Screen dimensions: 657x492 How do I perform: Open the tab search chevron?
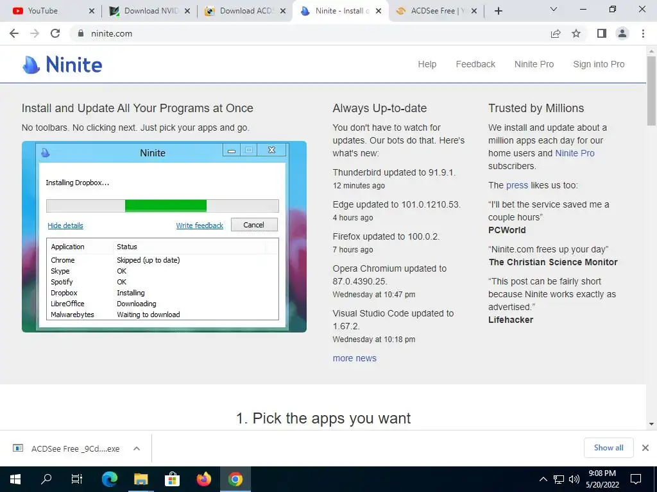pos(554,9)
